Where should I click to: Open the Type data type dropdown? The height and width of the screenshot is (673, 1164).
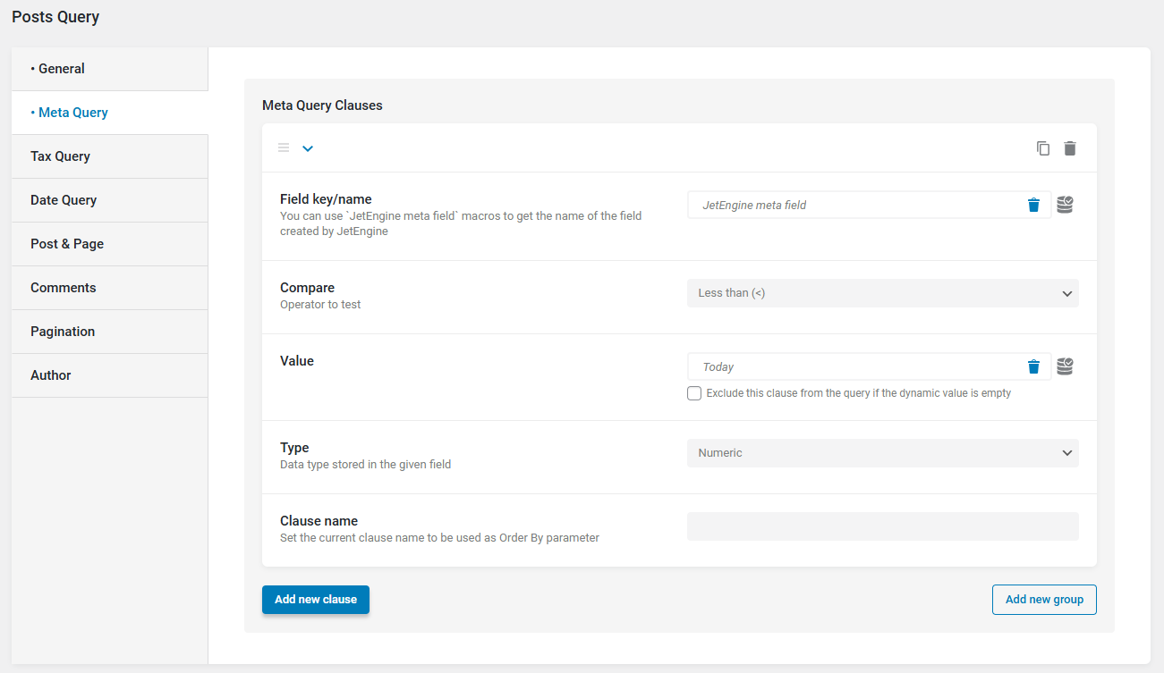tap(882, 453)
